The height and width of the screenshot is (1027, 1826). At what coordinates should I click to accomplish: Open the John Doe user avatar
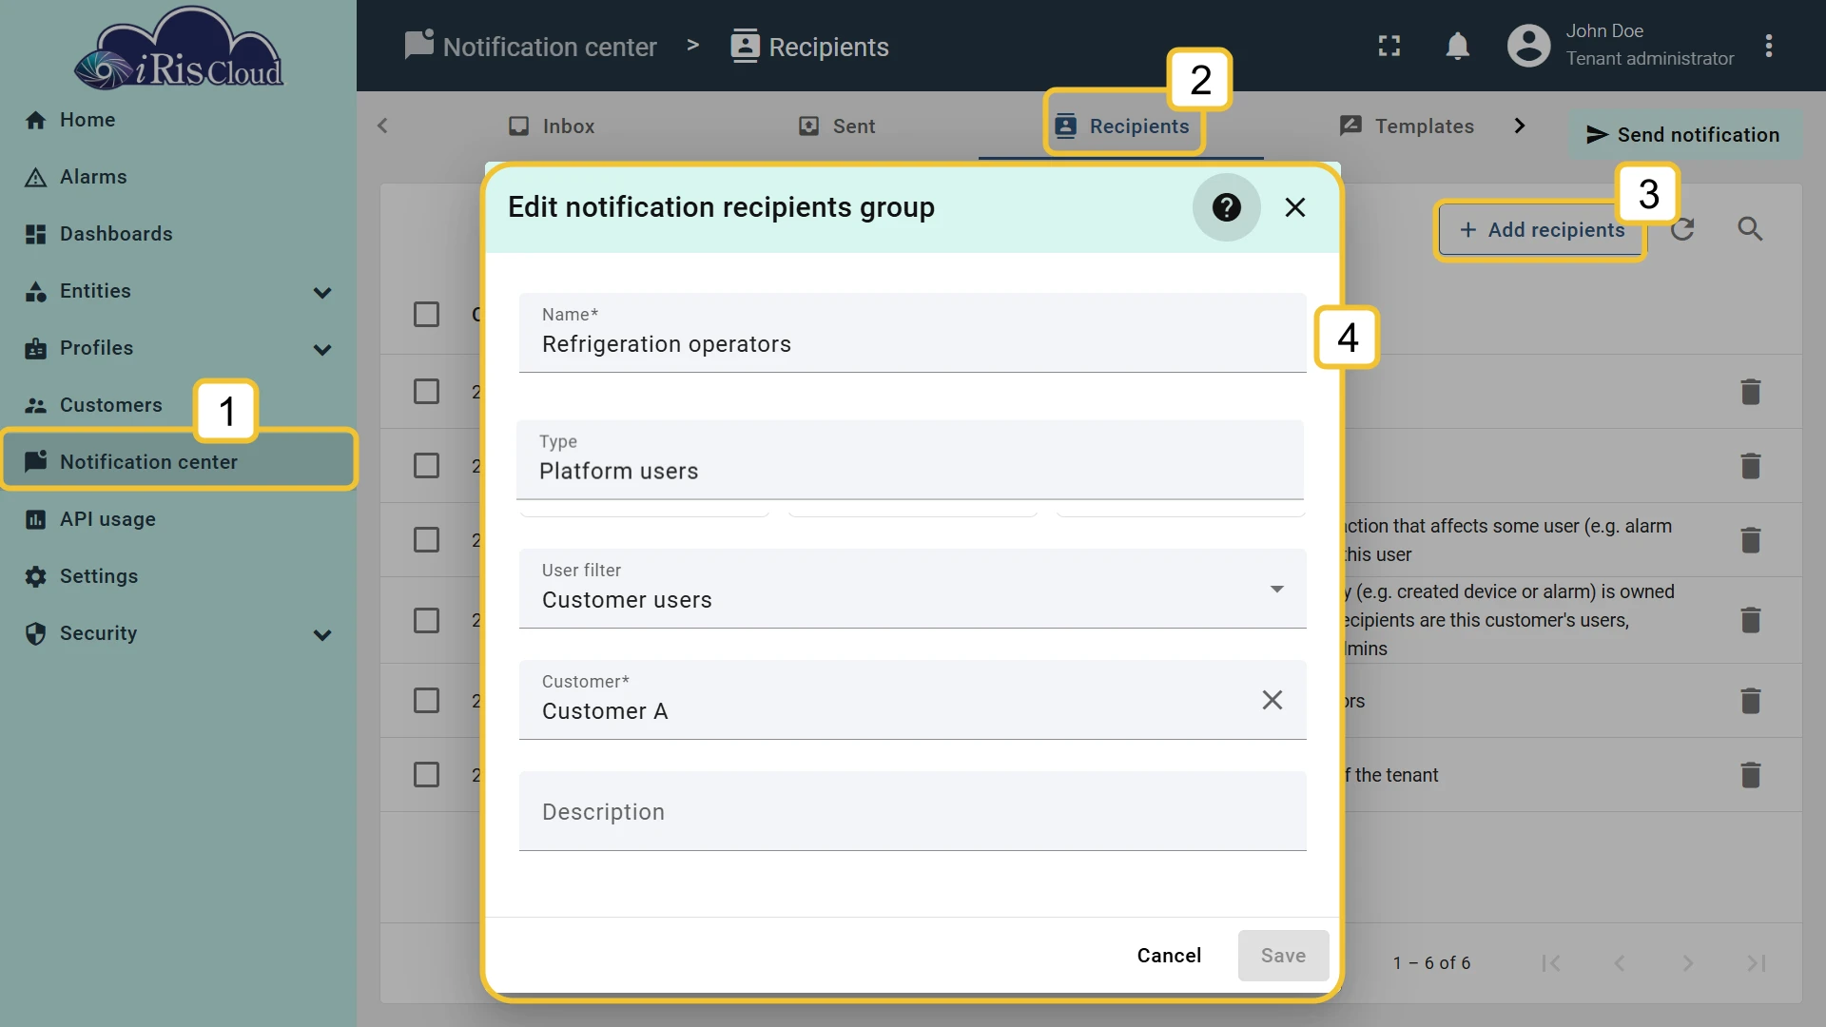(x=1528, y=46)
